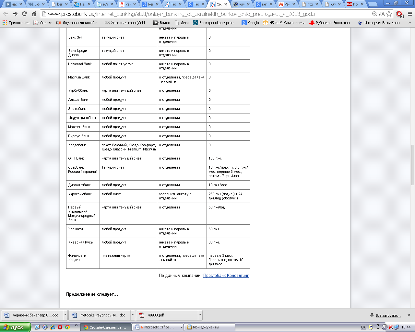Expand hidden system tray icons
Image resolution: width=415 pixels, height=332 pixels.
pos(385,327)
